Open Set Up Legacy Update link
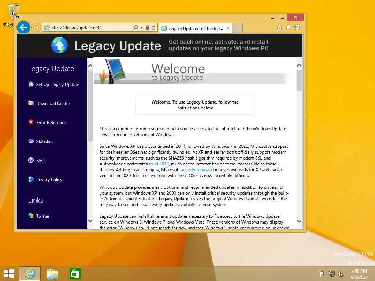This screenshot has width=375, height=281. [57, 85]
